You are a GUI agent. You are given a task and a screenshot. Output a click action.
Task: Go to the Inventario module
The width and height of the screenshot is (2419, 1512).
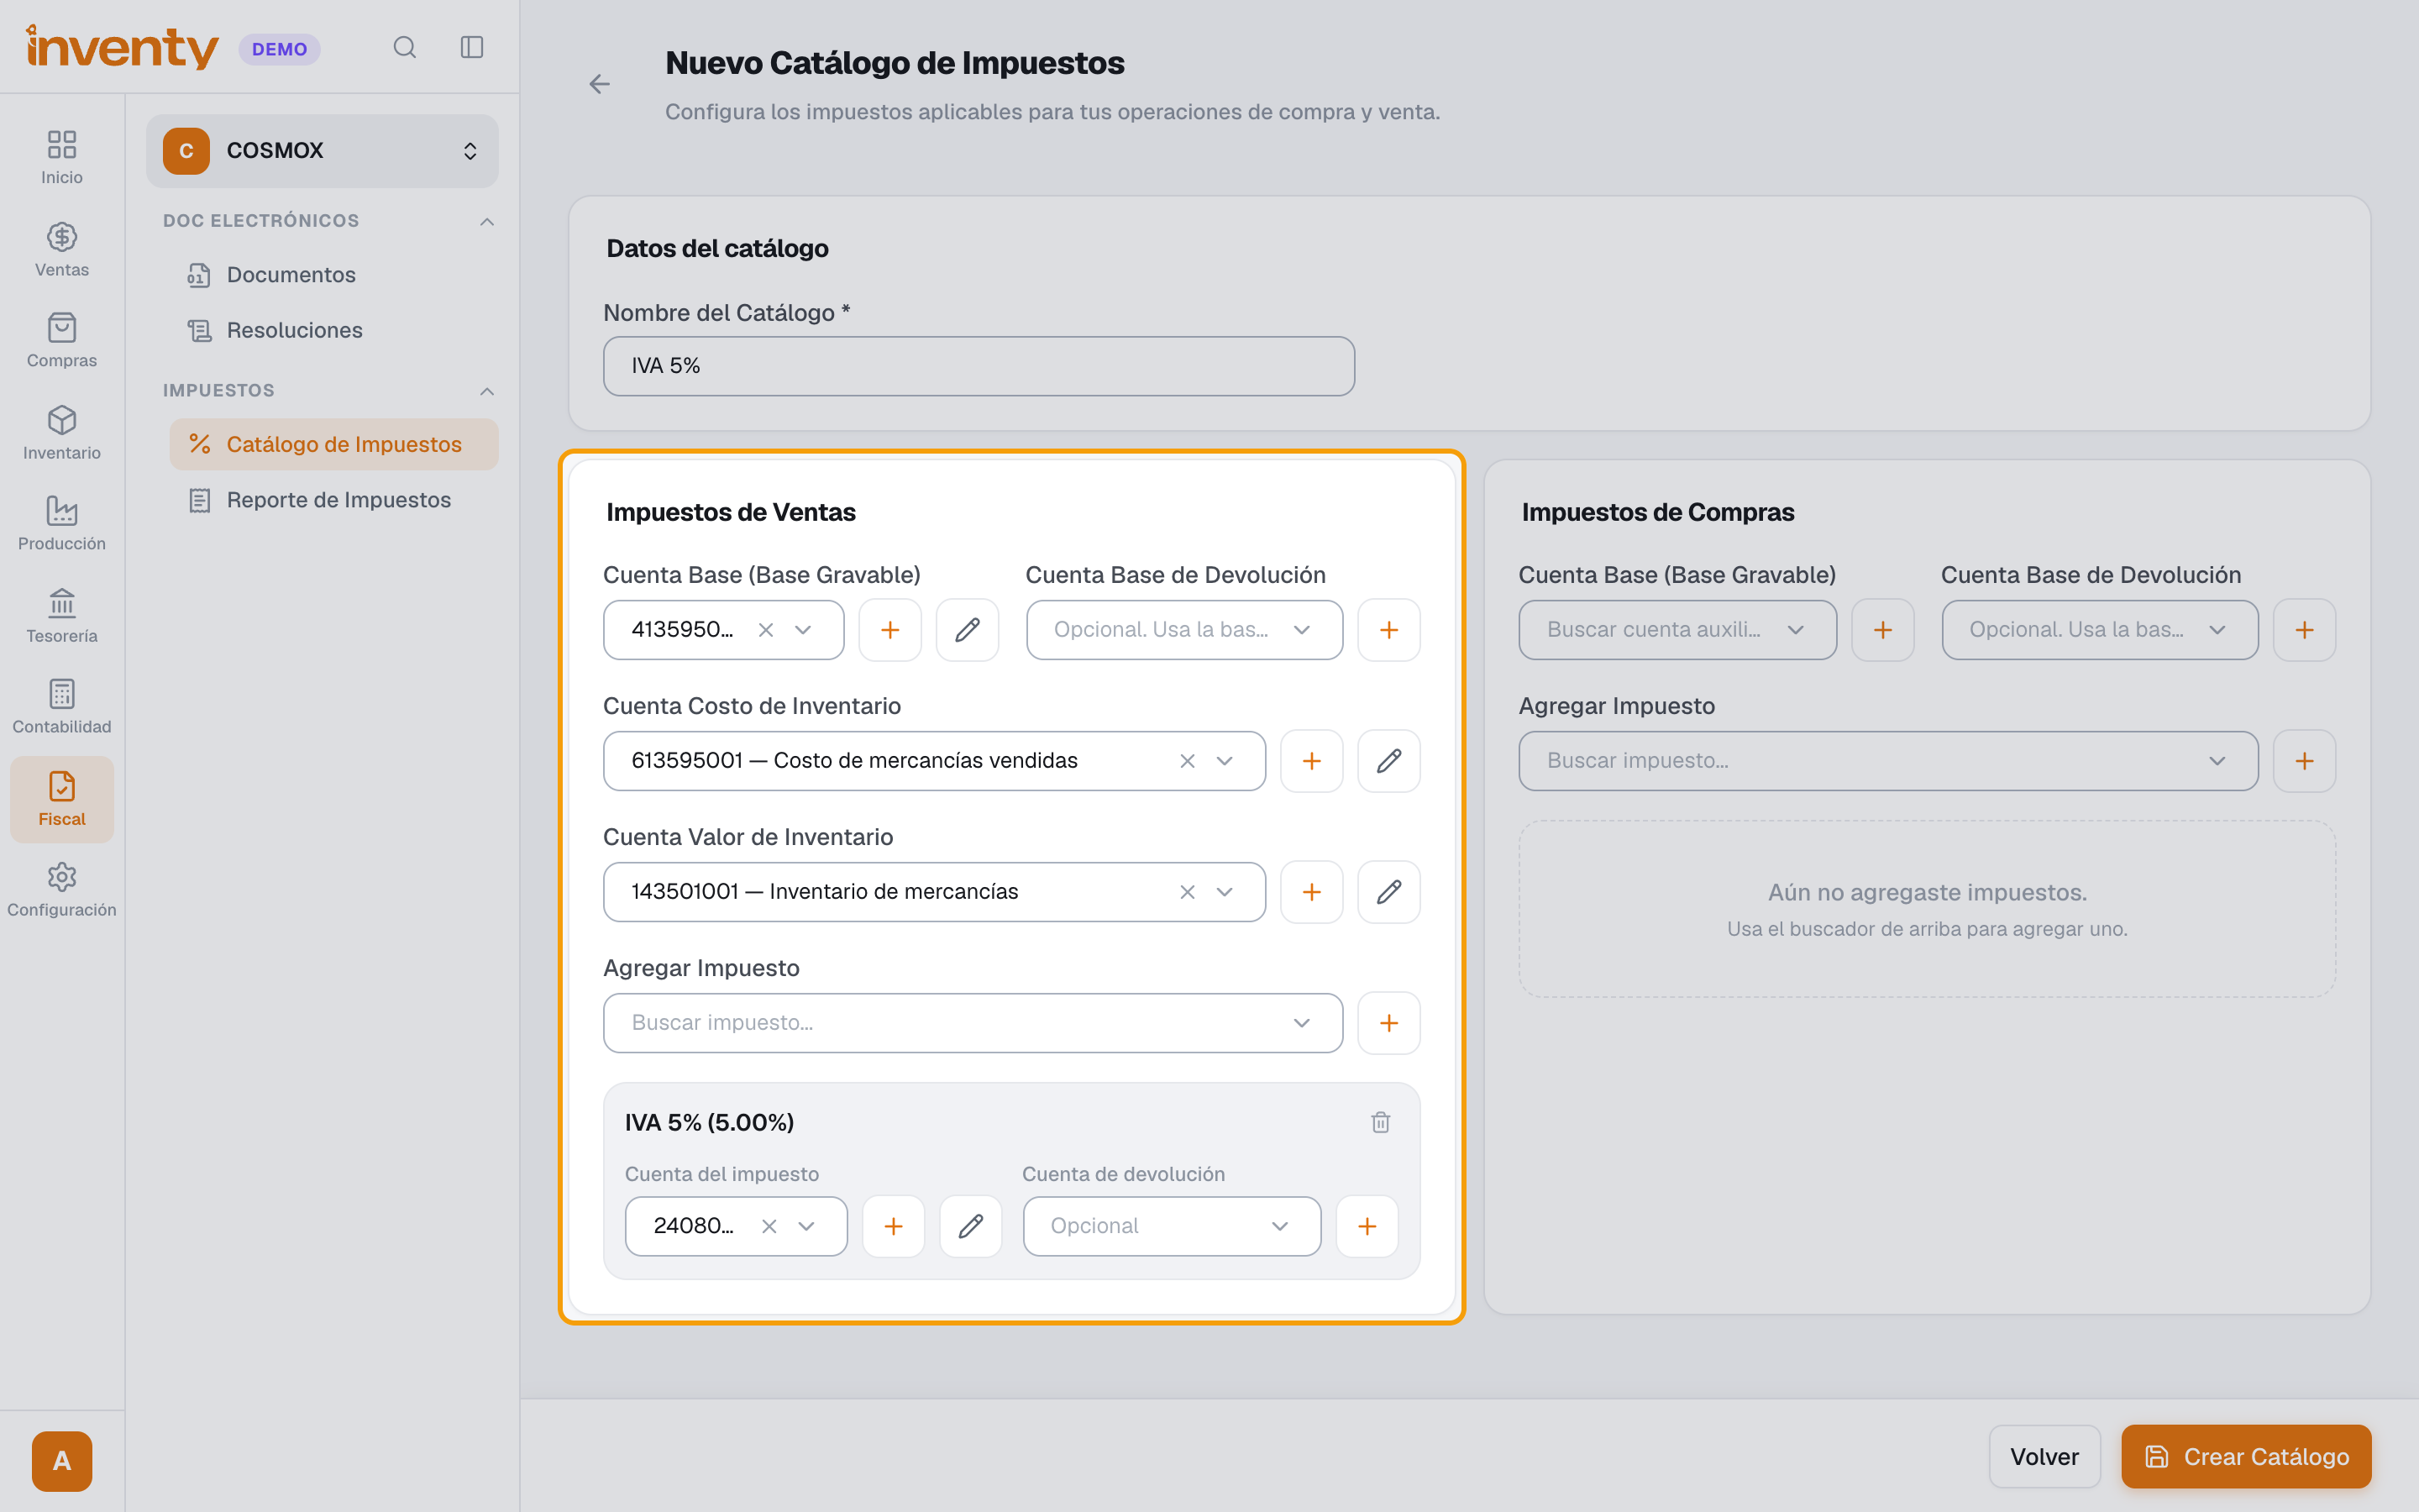[x=62, y=433]
